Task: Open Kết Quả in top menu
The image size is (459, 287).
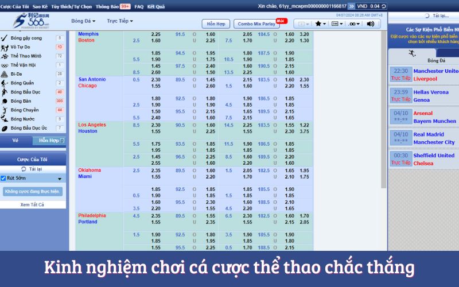Action: click(155, 6)
